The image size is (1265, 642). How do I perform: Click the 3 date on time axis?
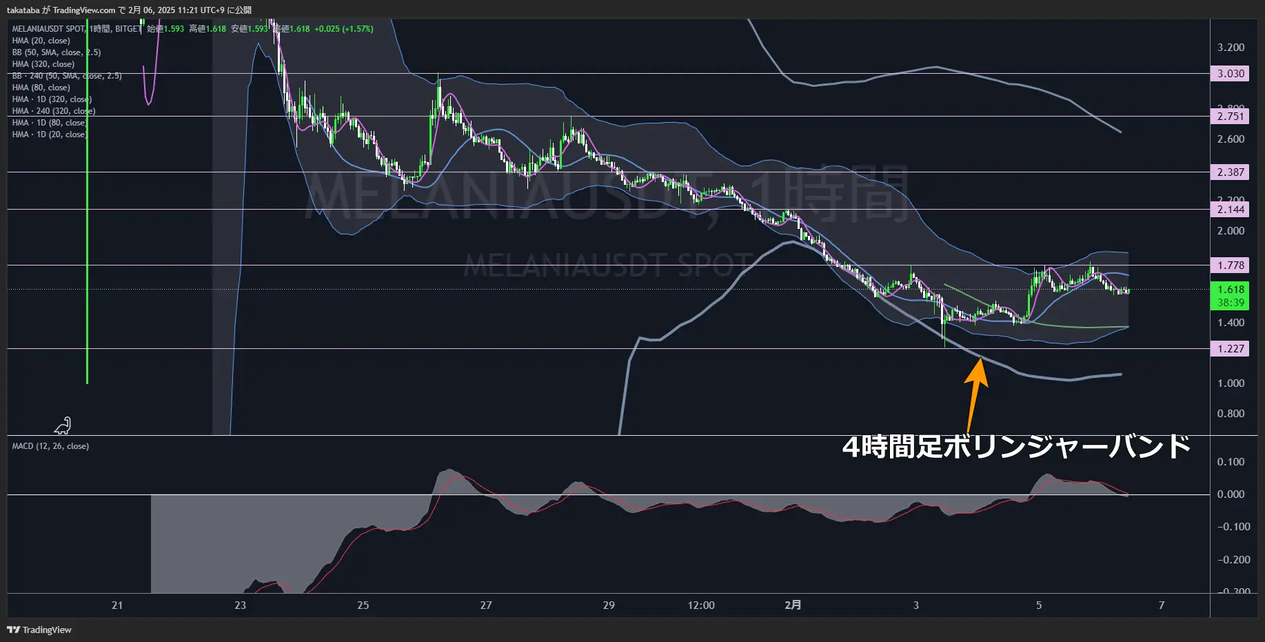click(x=916, y=605)
